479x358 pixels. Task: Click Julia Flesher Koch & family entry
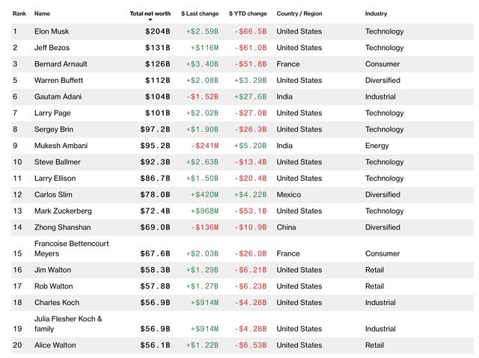point(68,324)
